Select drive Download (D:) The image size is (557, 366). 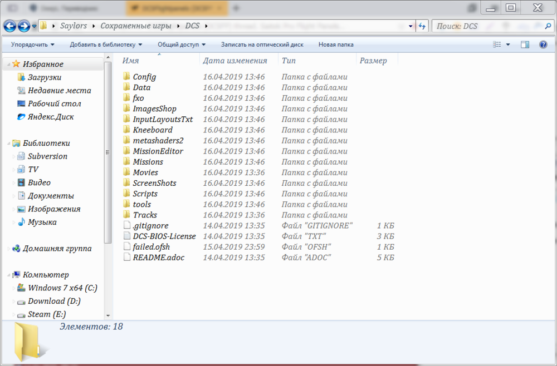tap(48, 301)
